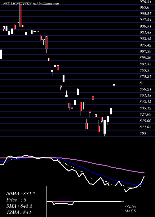This screenshot has width=155, height=217.
Task: Click the 819.06 price level label
Action: (x=146, y=121)
